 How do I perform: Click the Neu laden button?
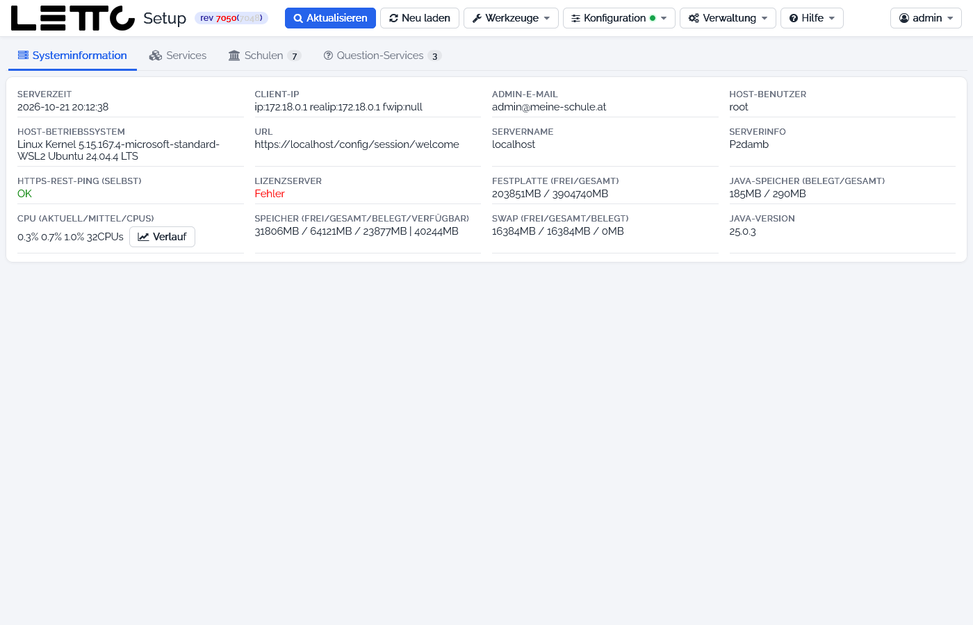click(x=420, y=18)
